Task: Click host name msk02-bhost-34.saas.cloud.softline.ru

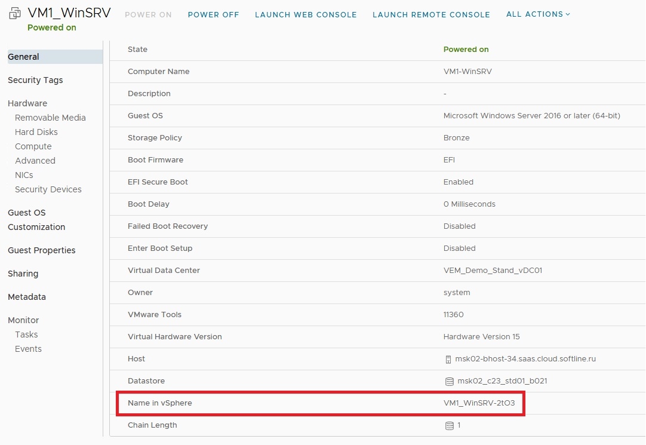Action: [x=525, y=359]
